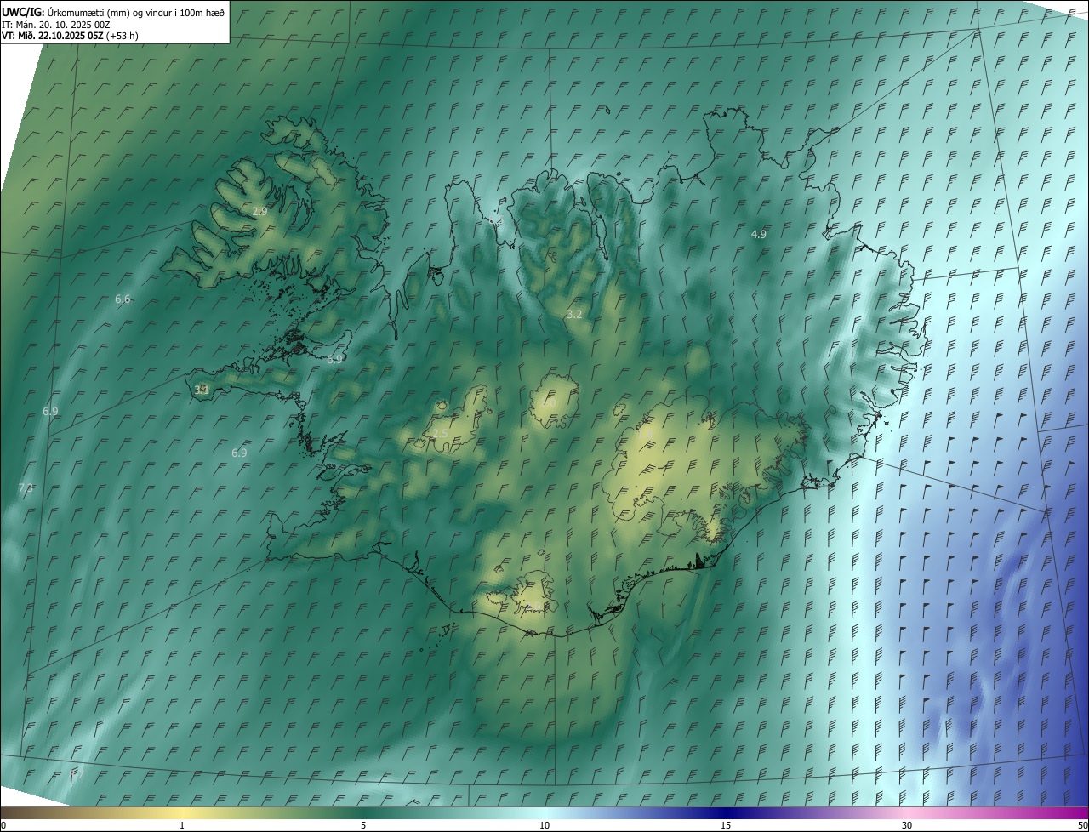Image resolution: width=1089 pixels, height=832 pixels.
Task: Click the 5 tick label on the color scale
Action: [x=363, y=825]
